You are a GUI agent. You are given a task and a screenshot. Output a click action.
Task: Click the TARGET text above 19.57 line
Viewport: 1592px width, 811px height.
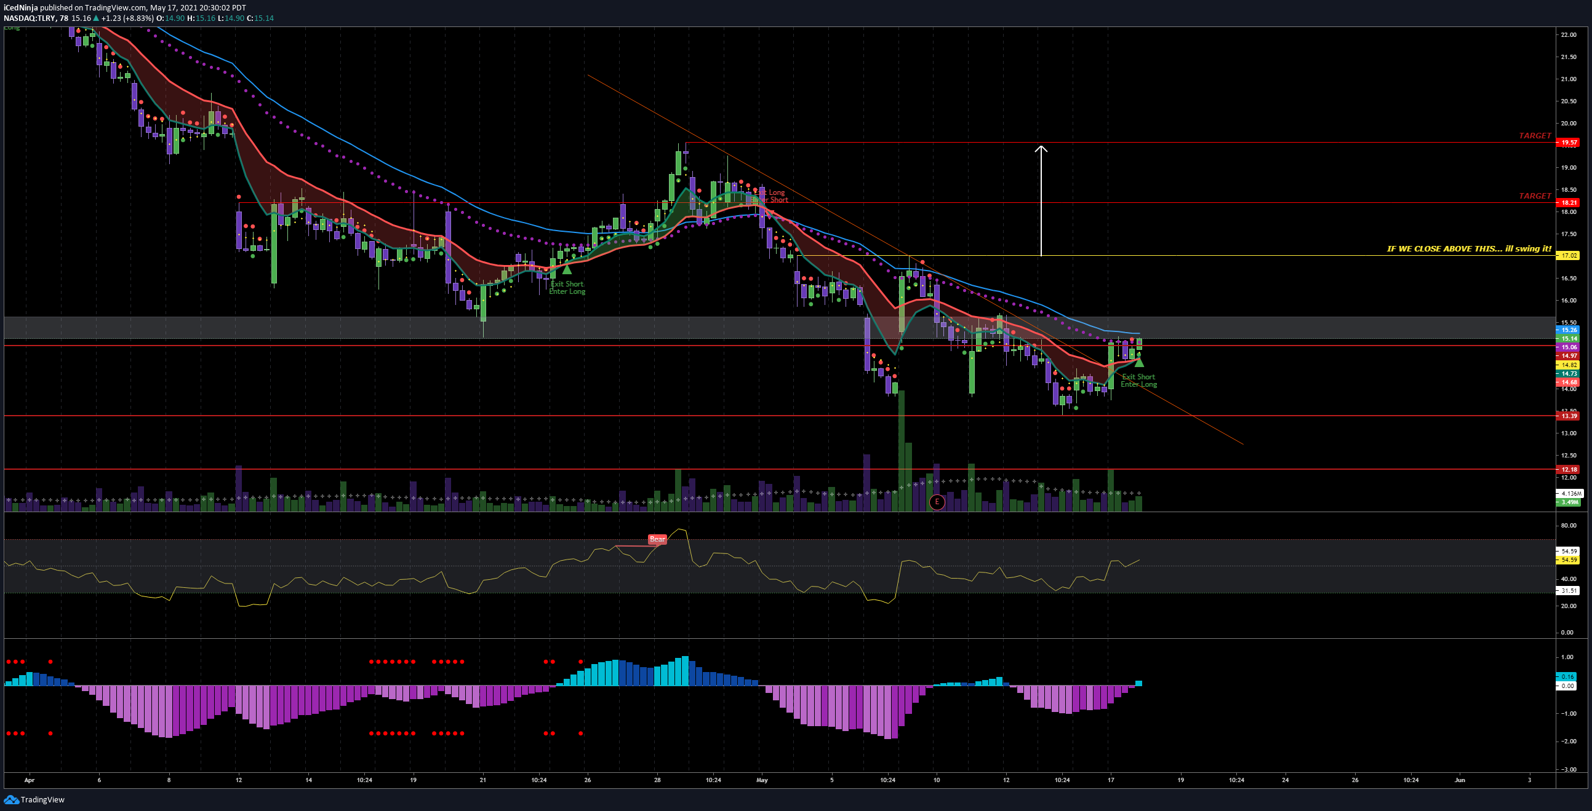point(1535,135)
